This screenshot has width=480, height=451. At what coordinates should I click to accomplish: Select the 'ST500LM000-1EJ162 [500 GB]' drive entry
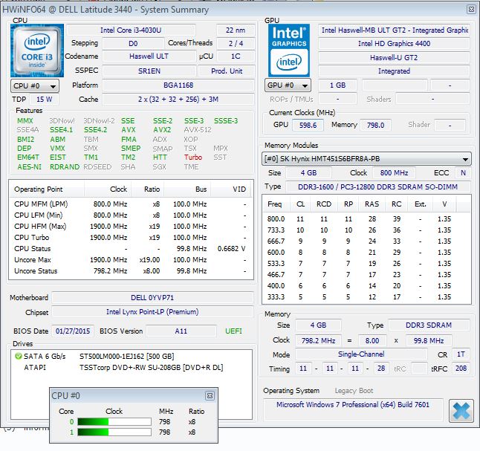pyautogui.click(x=127, y=357)
